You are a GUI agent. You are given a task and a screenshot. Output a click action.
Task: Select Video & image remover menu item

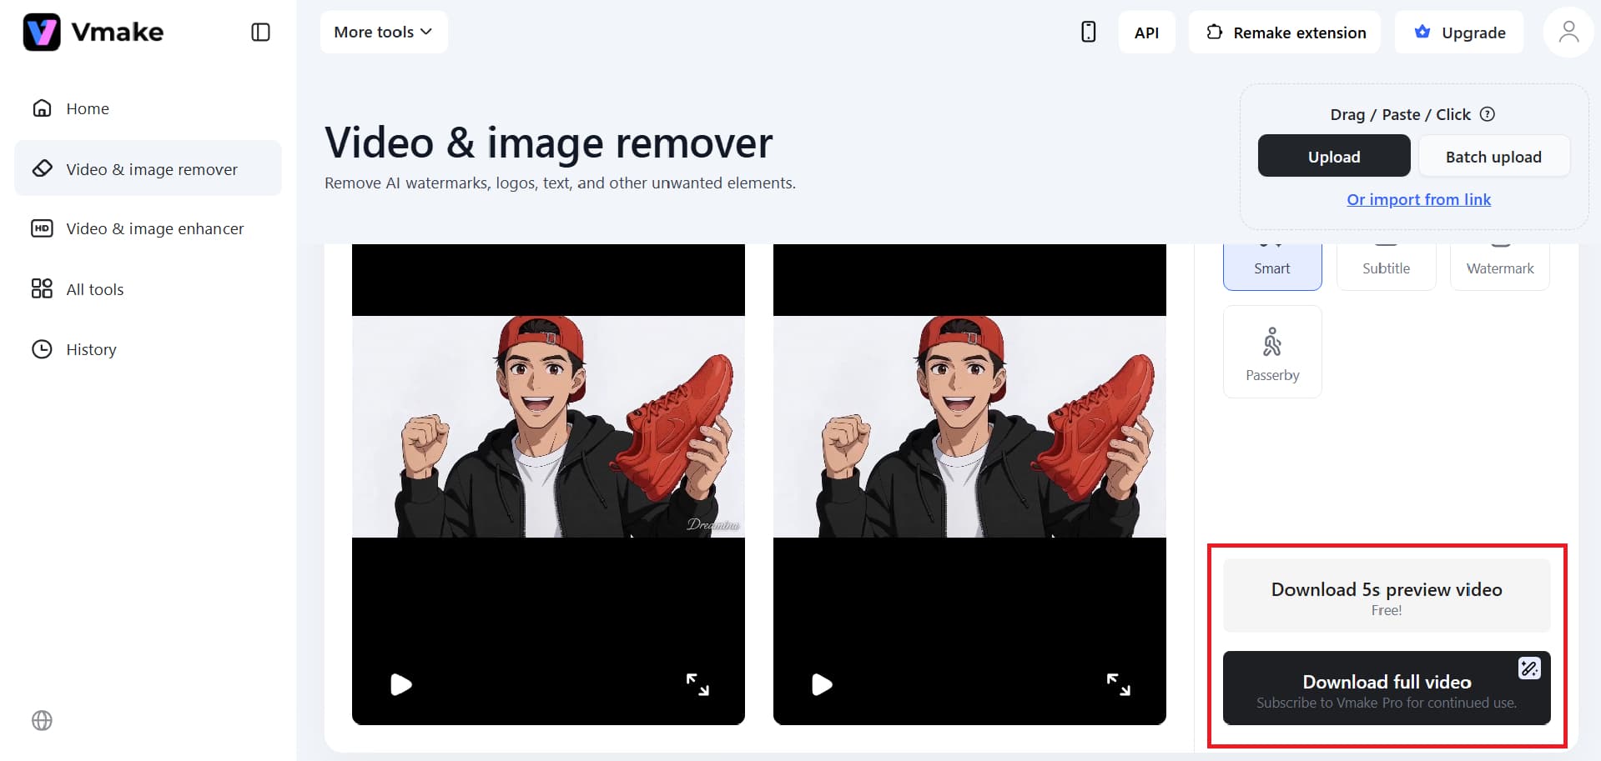pos(148,168)
